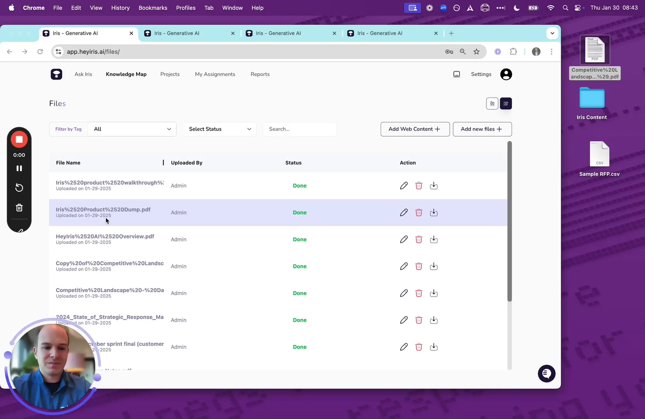Screen dimensions: 645x419
Task: Open the chat support bubble icon
Action: pyautogui.click(x=546, y=374)
